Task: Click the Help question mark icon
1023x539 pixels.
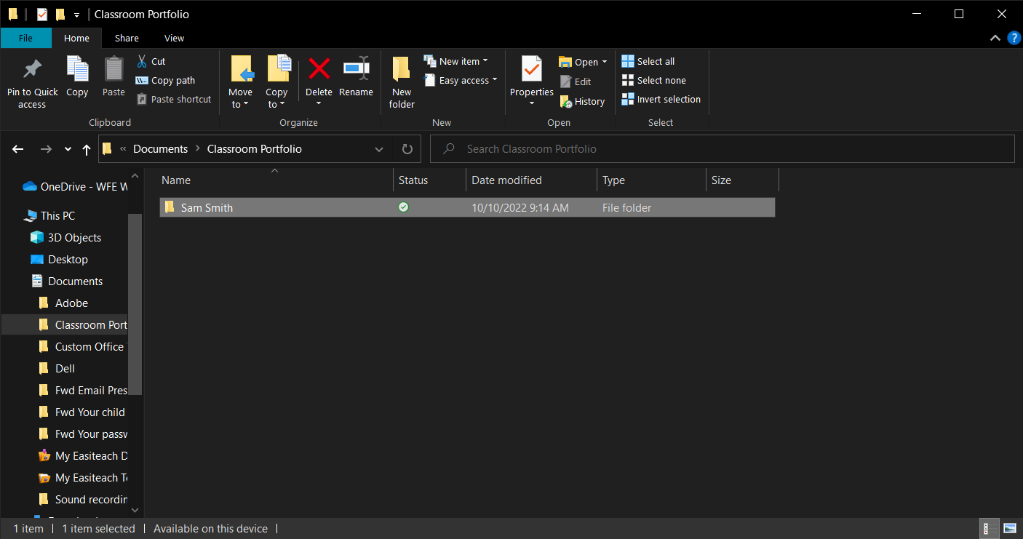Action: [1014, 38]
